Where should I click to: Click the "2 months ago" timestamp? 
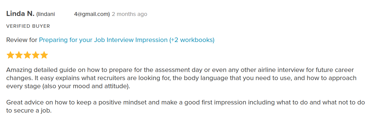(x=130, y=14)
